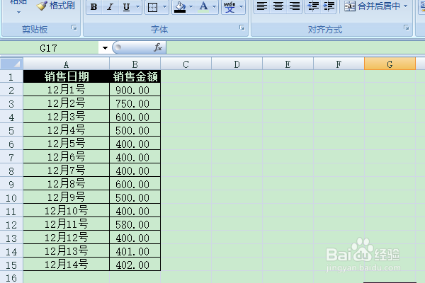
Task: Apply cell borders icon
Action: click(x=152, y=7)
